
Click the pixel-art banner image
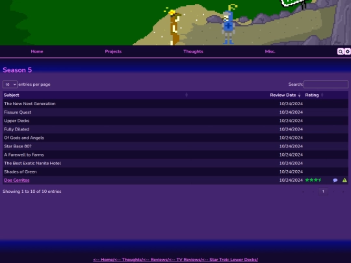[175, 22]
